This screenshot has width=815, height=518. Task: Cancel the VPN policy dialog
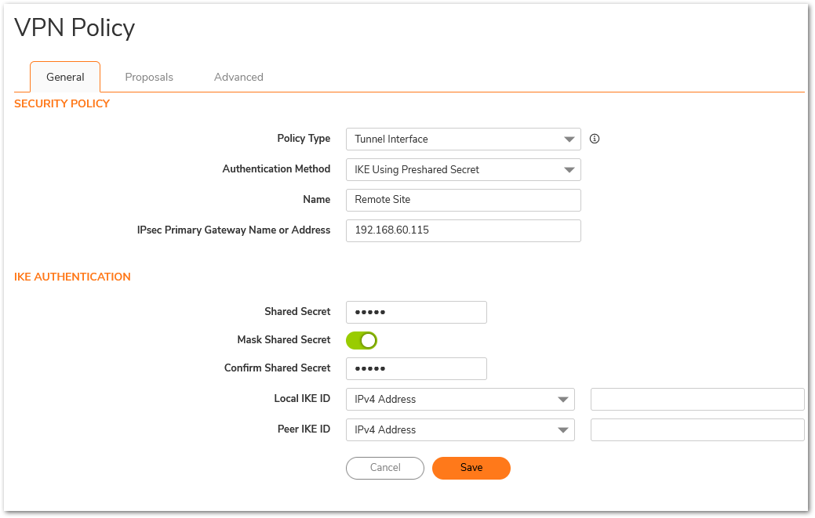point(385,468)
